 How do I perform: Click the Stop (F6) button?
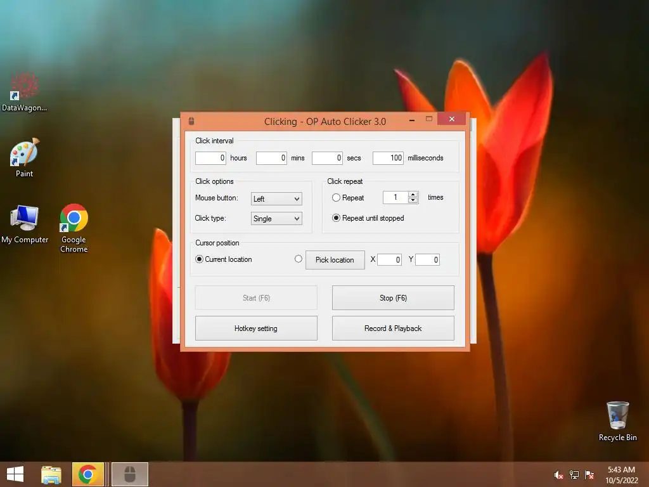(x=393, y=298)
